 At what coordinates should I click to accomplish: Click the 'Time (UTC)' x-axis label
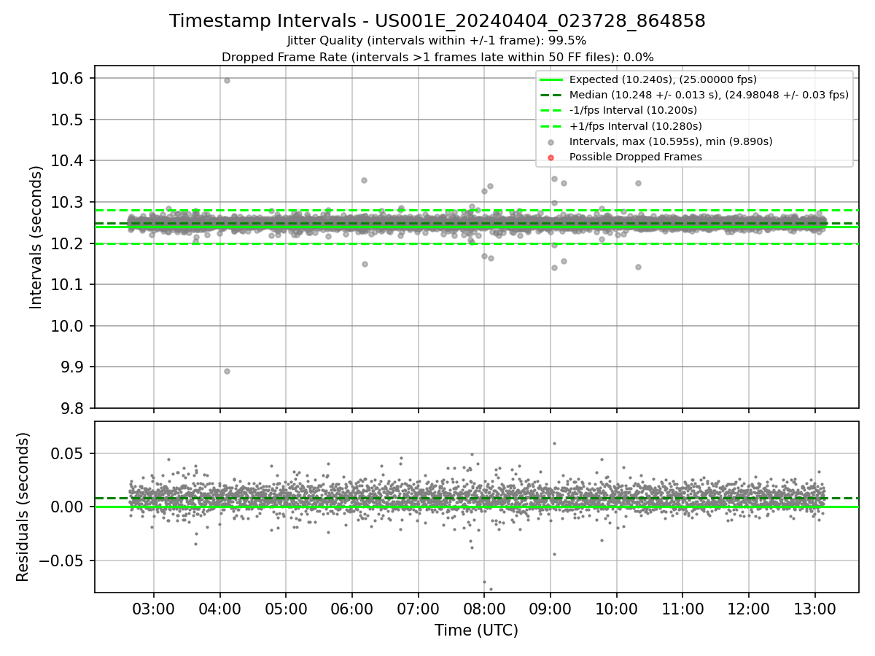tap(476, 630)
